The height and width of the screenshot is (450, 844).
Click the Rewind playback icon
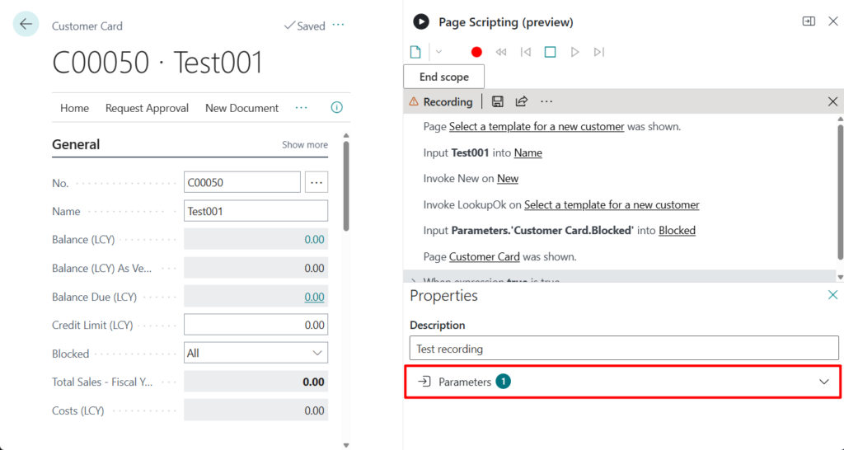click(x=501, y=52)
